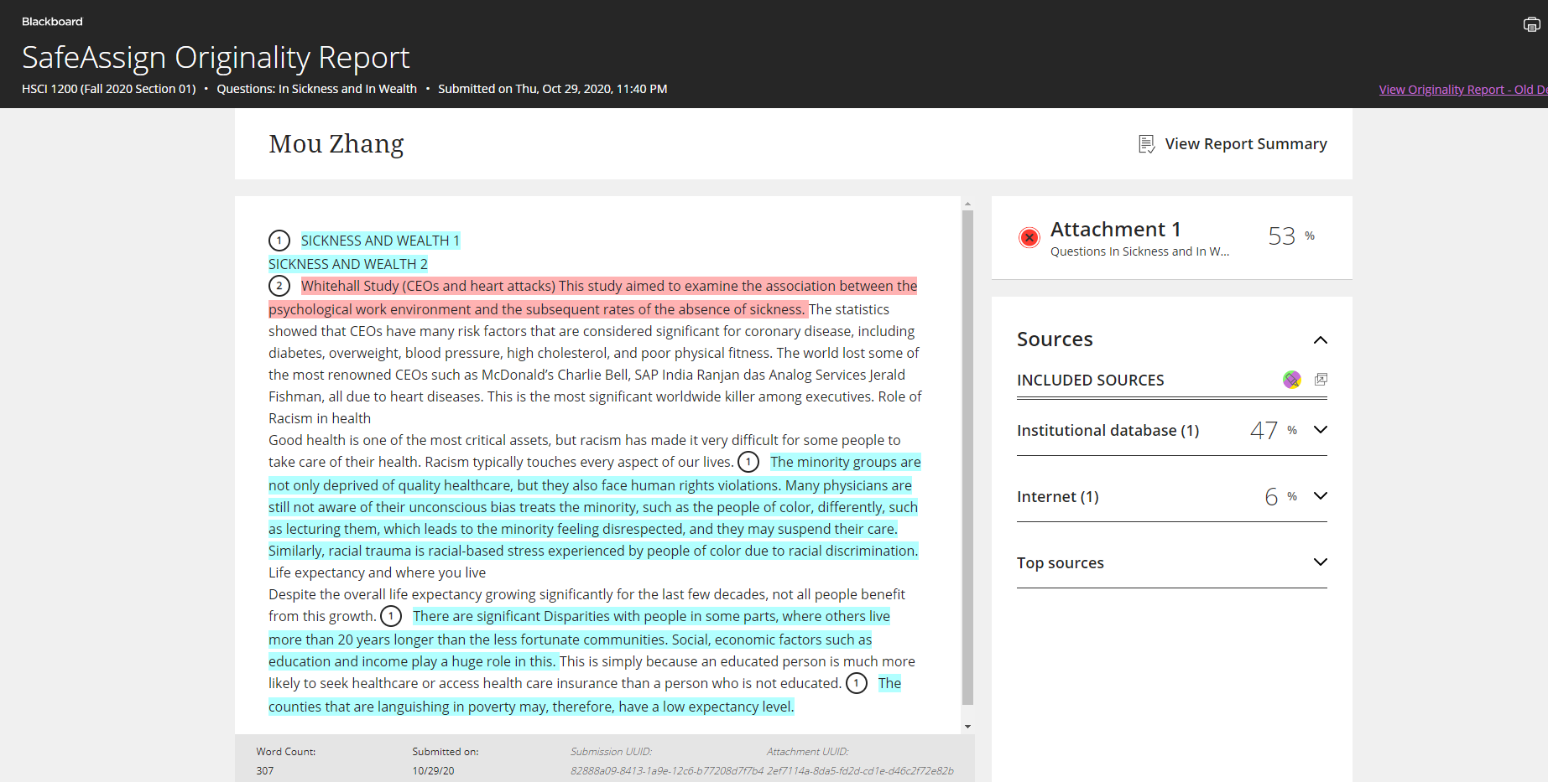Click highlighted text SICKNESS AND WEALTH 1
Screen dimensions: 1548x782
click(x=380, y=241)
